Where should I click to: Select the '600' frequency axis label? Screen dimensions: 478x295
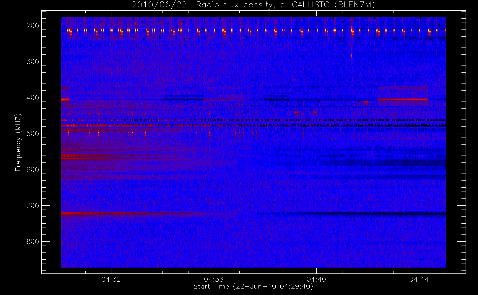click(33, 170)
